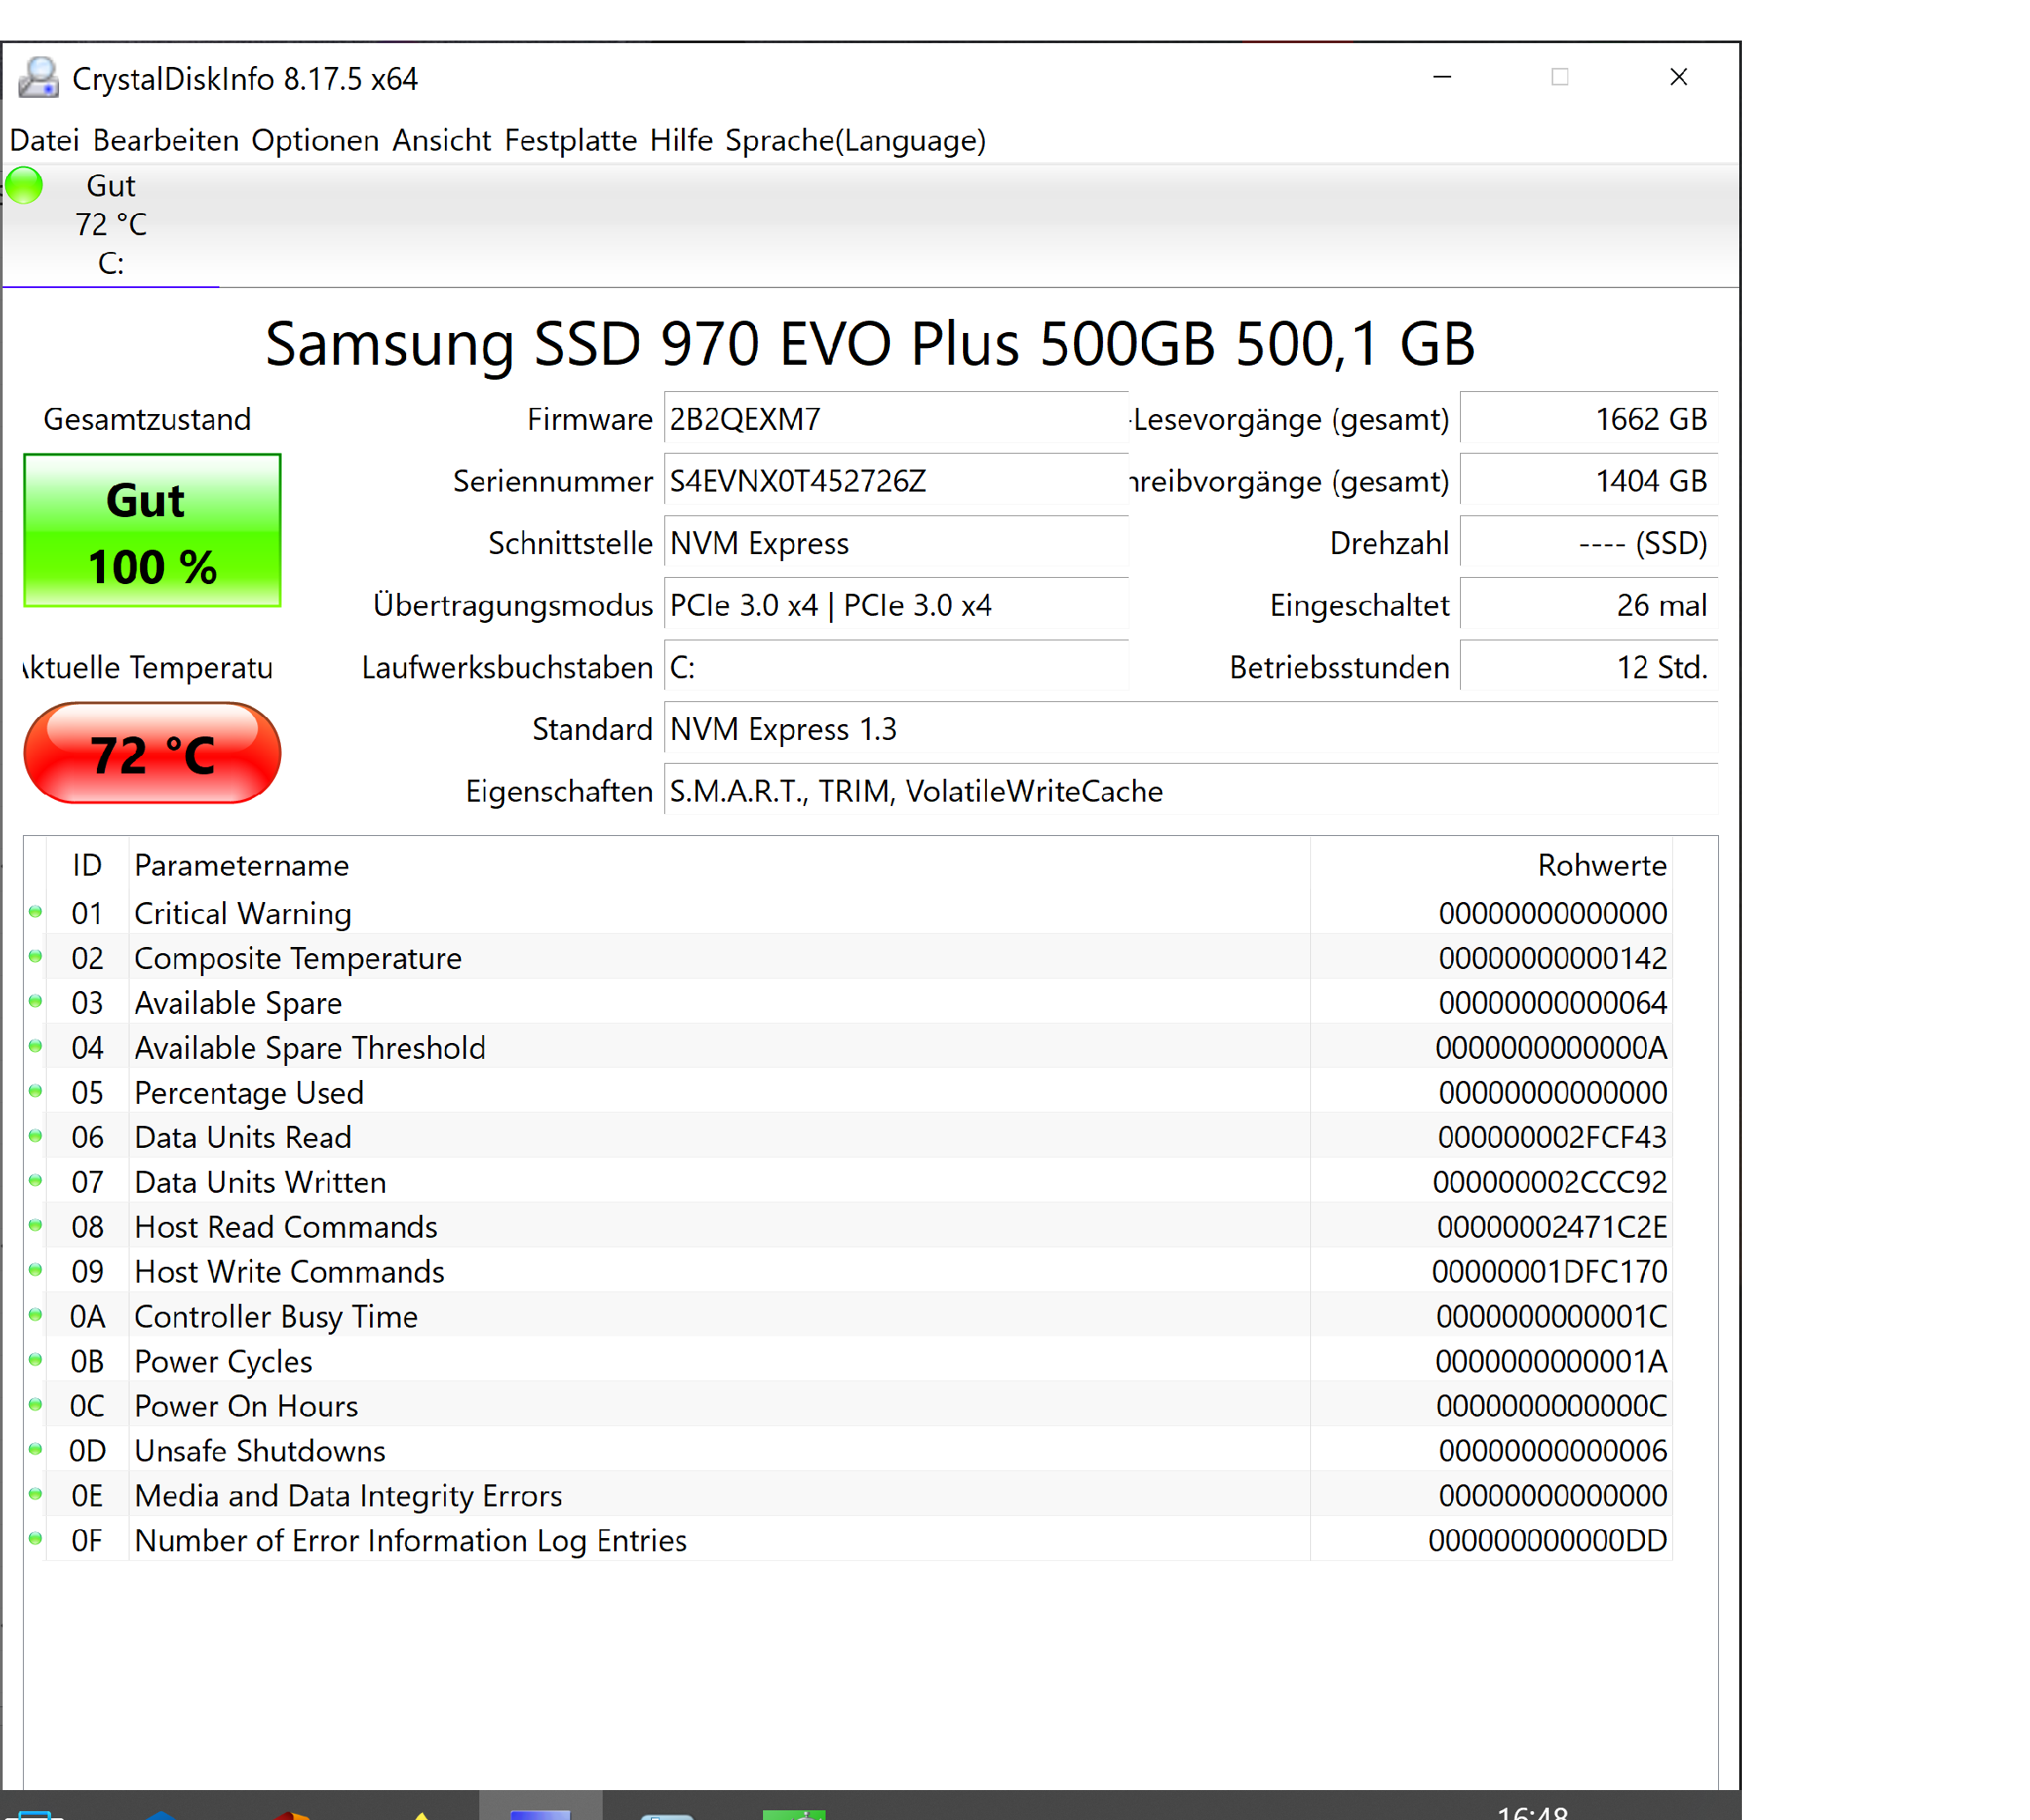The width and height of the screenshot is (2030, 1820).
Task: Click the Rohwerte column header
Action: (x=1601, y=865)
